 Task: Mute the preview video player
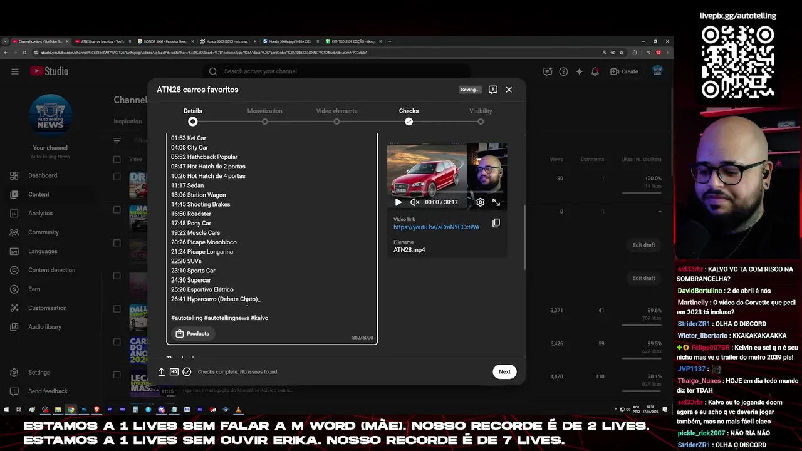(414, 202)
